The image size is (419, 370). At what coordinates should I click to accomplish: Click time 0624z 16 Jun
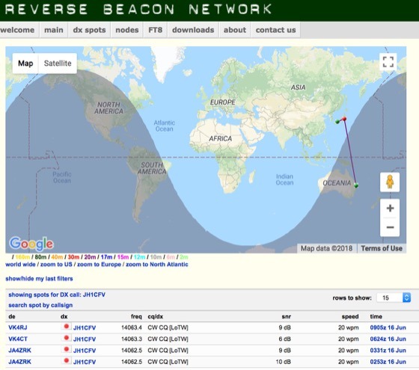pyautogui.click(x=388, y=339)
